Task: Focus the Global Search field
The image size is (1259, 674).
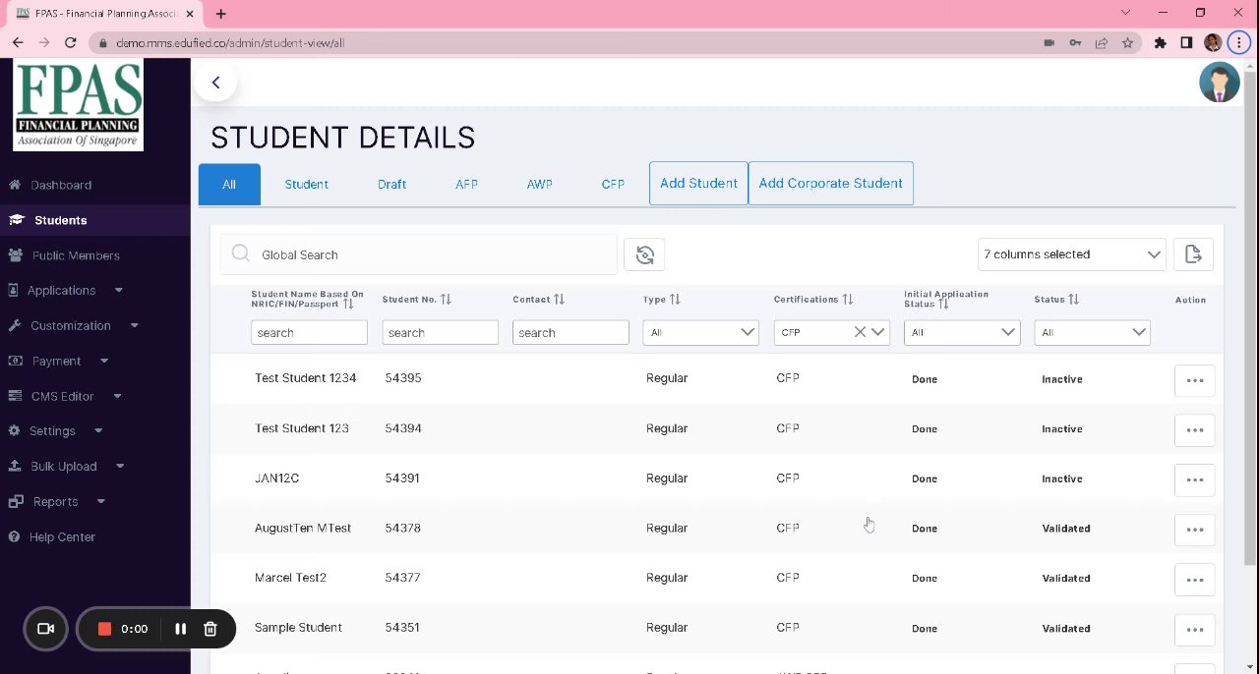Action: pyautogui.click(x=418, y=254)
